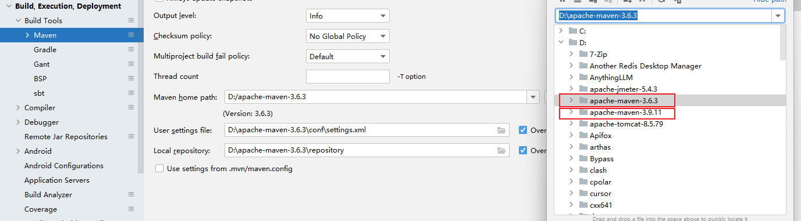Click project-level icon beside BSP
The image size is (801, 221).
click(x=131, y=79)
